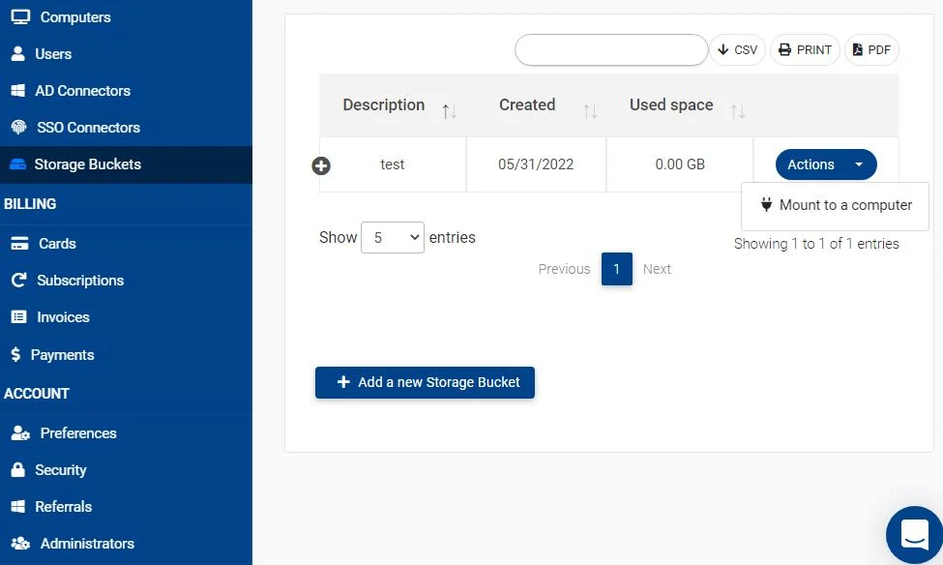Click the Storage Buckets drive icon
This screenshot has width=943, height=565.
click(18, 164)
